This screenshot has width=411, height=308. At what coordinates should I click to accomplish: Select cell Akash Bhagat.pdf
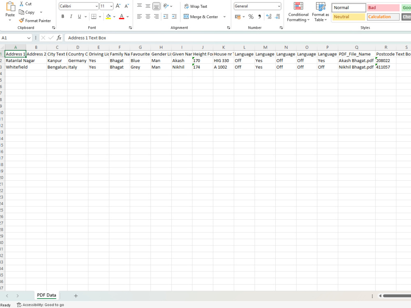pos(356,60)
